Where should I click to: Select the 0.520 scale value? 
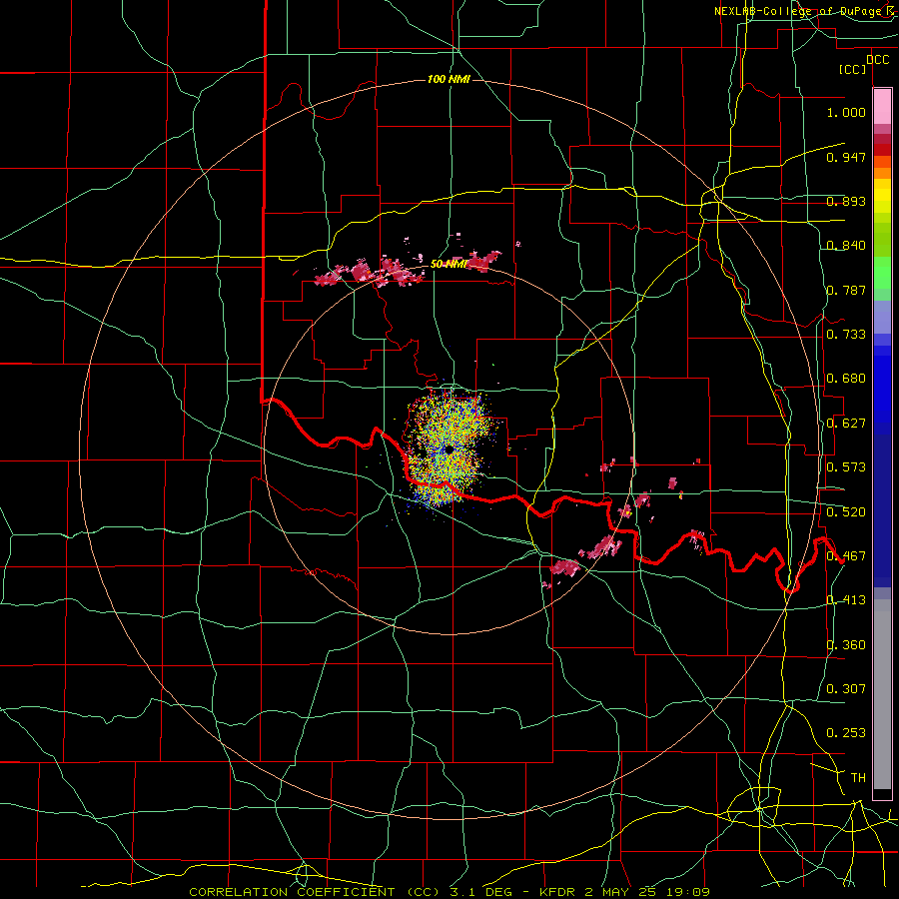point(846,511)
